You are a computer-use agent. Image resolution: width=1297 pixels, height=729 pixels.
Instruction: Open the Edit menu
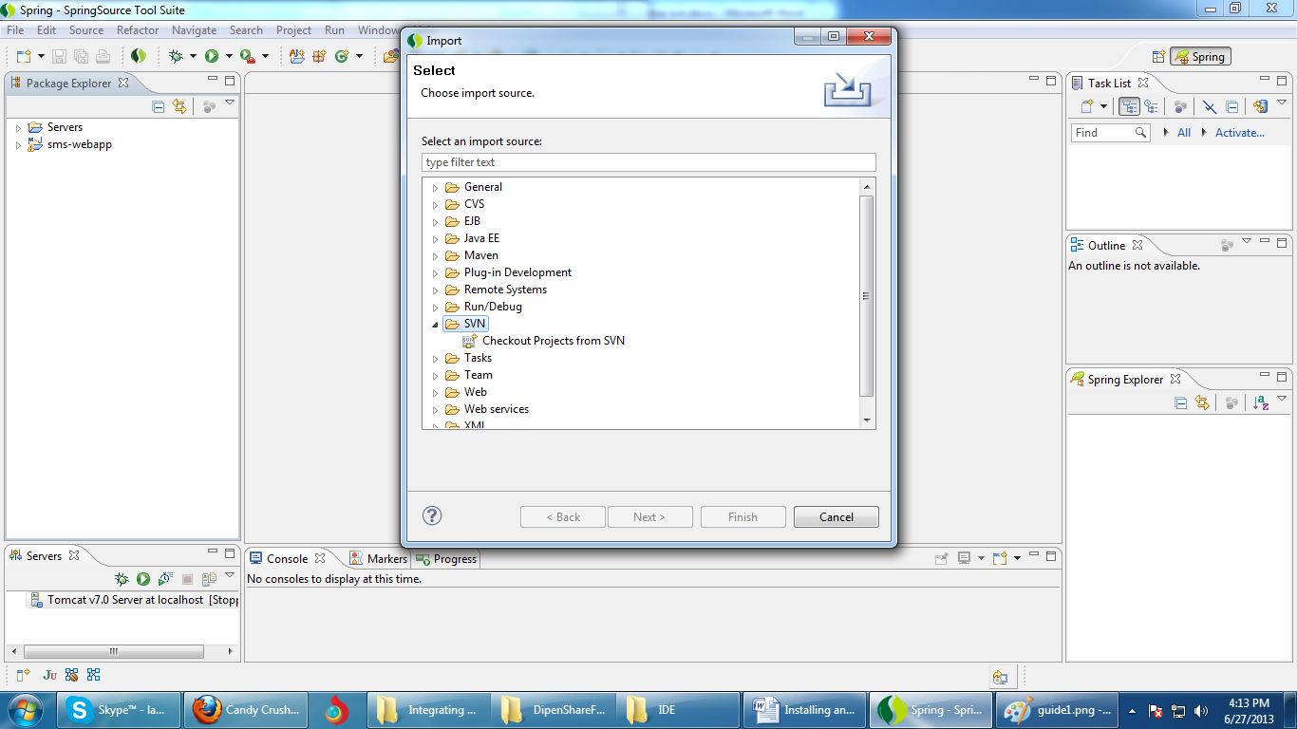point(47,30)
